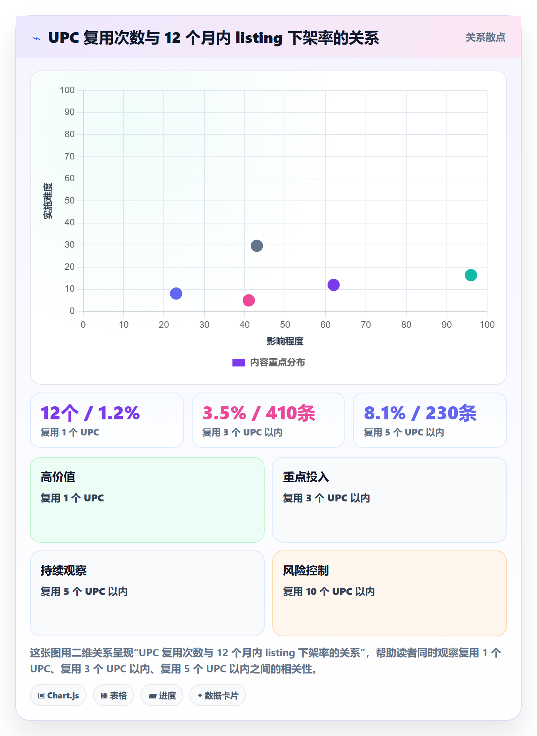This screenshot has height=736, width=537.
Task: Toggle the 内容重点分布 legend color swatch
Action: pos(238,363)
